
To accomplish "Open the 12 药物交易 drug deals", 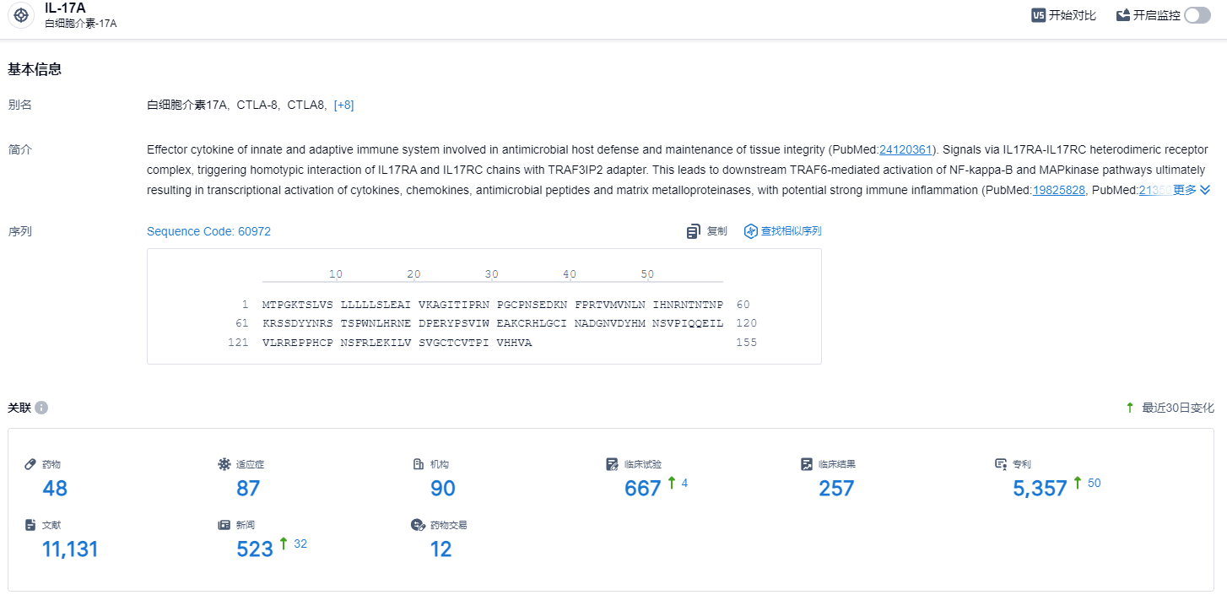I will pos(441,549).
